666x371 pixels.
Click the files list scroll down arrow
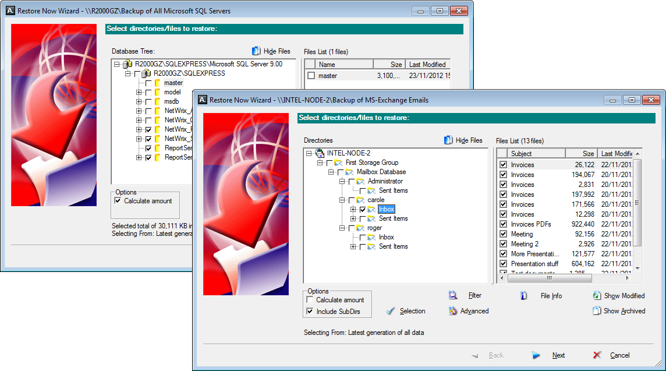pyautogui.click(x=637, y=268)
